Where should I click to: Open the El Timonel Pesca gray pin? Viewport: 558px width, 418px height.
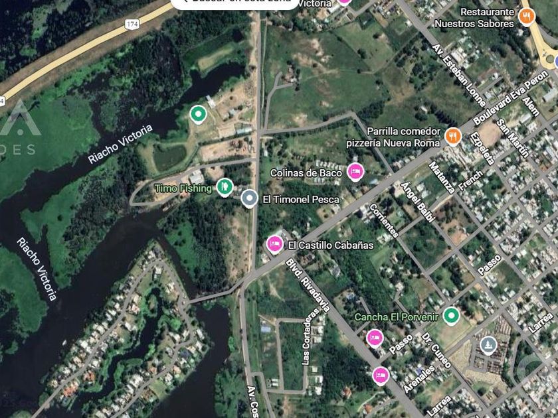click(x=250, y=198)
